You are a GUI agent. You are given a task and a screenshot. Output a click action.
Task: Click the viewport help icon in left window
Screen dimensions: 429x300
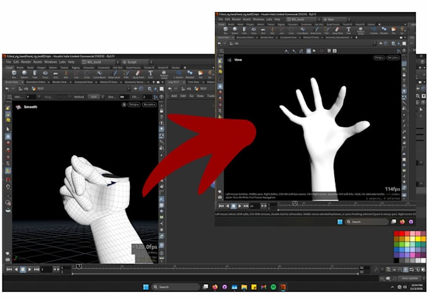coord(162,96)
